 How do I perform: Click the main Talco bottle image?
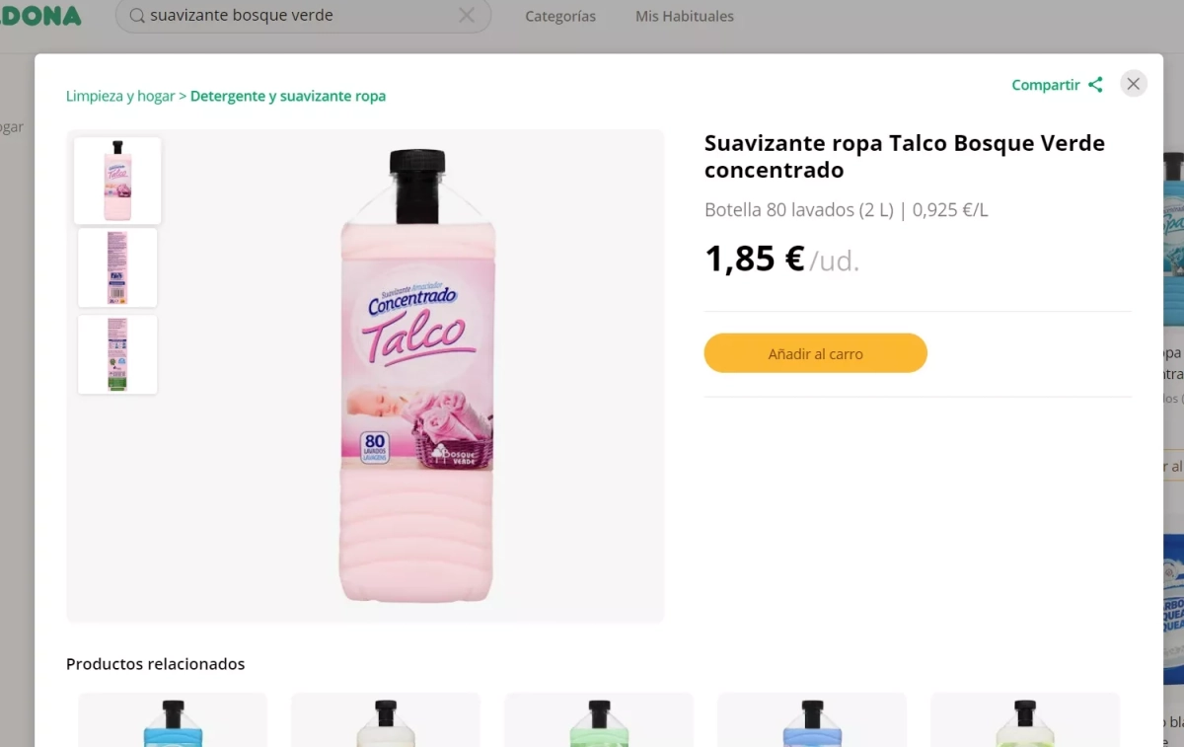[x=416, y=375]
